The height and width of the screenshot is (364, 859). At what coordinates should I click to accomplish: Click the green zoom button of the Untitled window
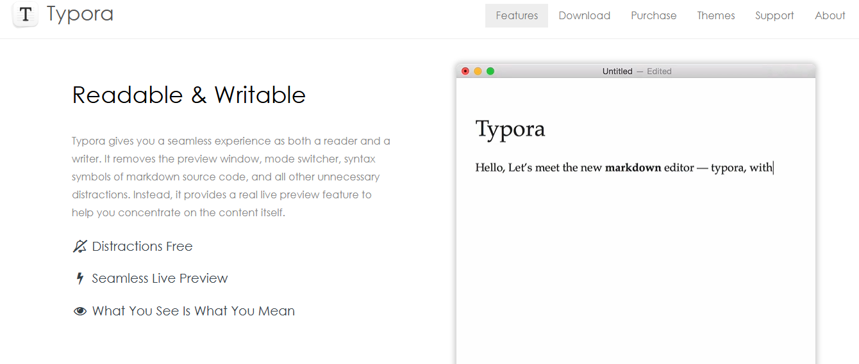tap(490, 71)
